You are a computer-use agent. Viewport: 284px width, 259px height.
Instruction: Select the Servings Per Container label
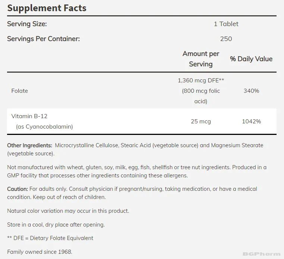44,39
